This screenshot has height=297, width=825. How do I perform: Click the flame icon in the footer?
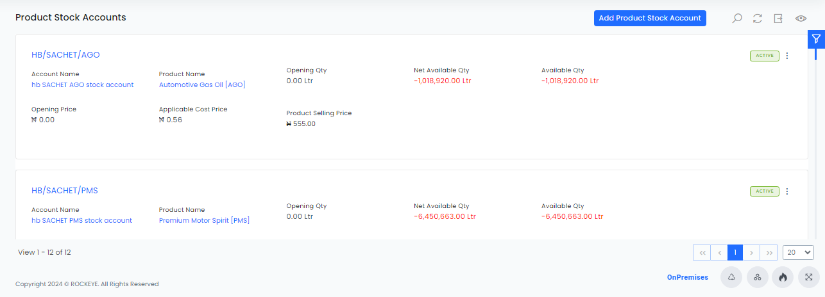(783, 277)
